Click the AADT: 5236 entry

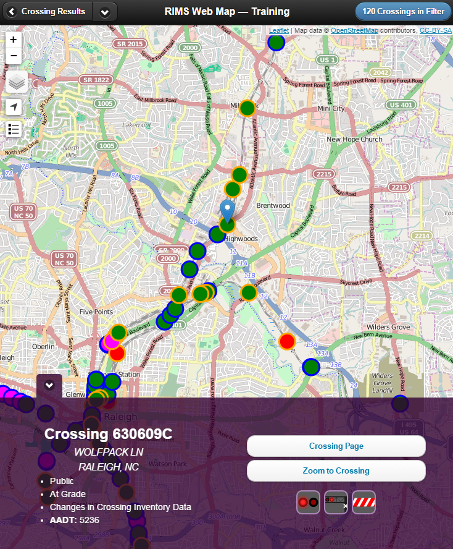(x=75, y=520)
